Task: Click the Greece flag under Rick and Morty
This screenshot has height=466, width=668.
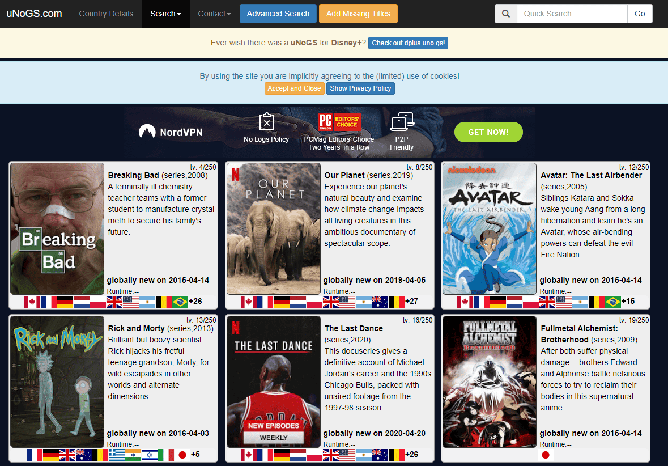Action: pyautogui.click(x=116, y=455)
